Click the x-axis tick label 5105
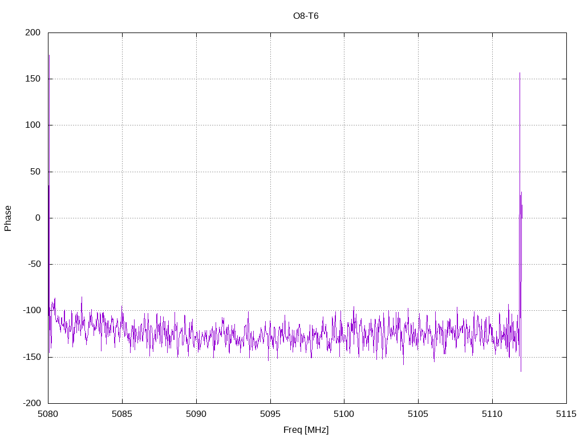Viewport: 584px width, 438px height. coord(418,414)
